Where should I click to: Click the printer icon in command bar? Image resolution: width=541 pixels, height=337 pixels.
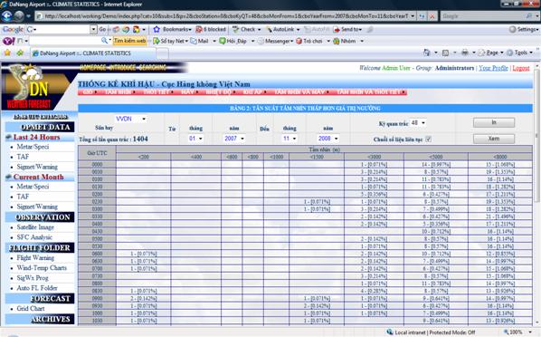465,53
